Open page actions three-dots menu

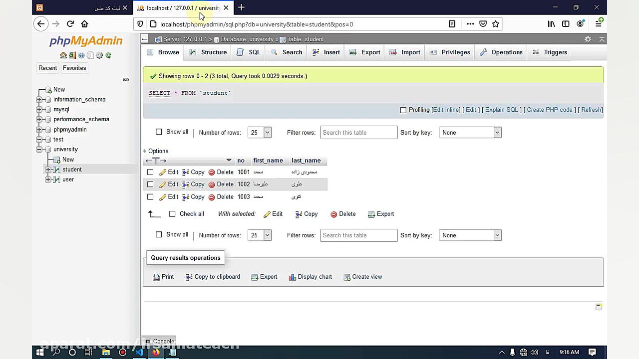tap(470, 24)
